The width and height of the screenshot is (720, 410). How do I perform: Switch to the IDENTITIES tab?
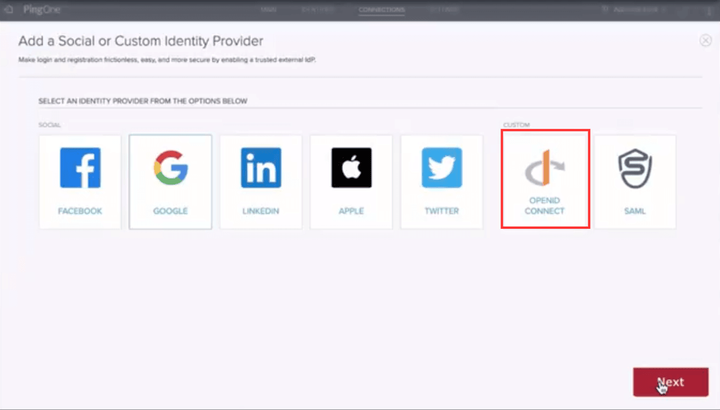click(x=319, y=9)
